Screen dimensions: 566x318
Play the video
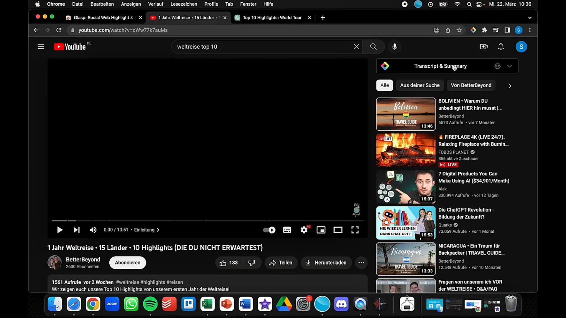(60, 230)
